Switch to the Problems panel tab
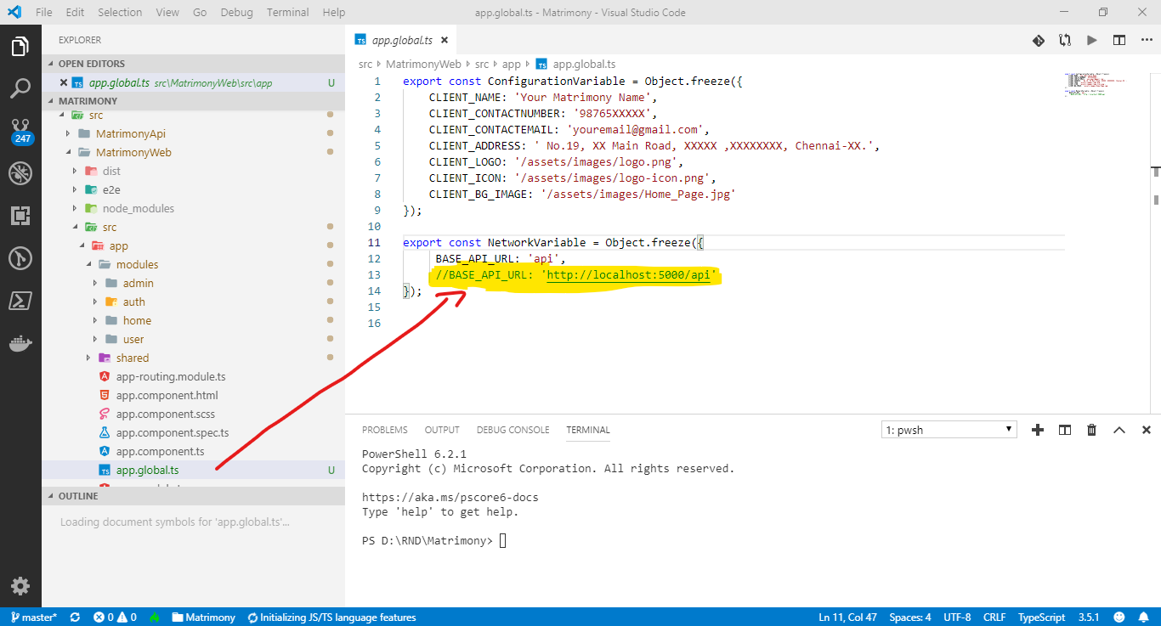The height and width of the screenshot is (626, 1161). [384, 430]
